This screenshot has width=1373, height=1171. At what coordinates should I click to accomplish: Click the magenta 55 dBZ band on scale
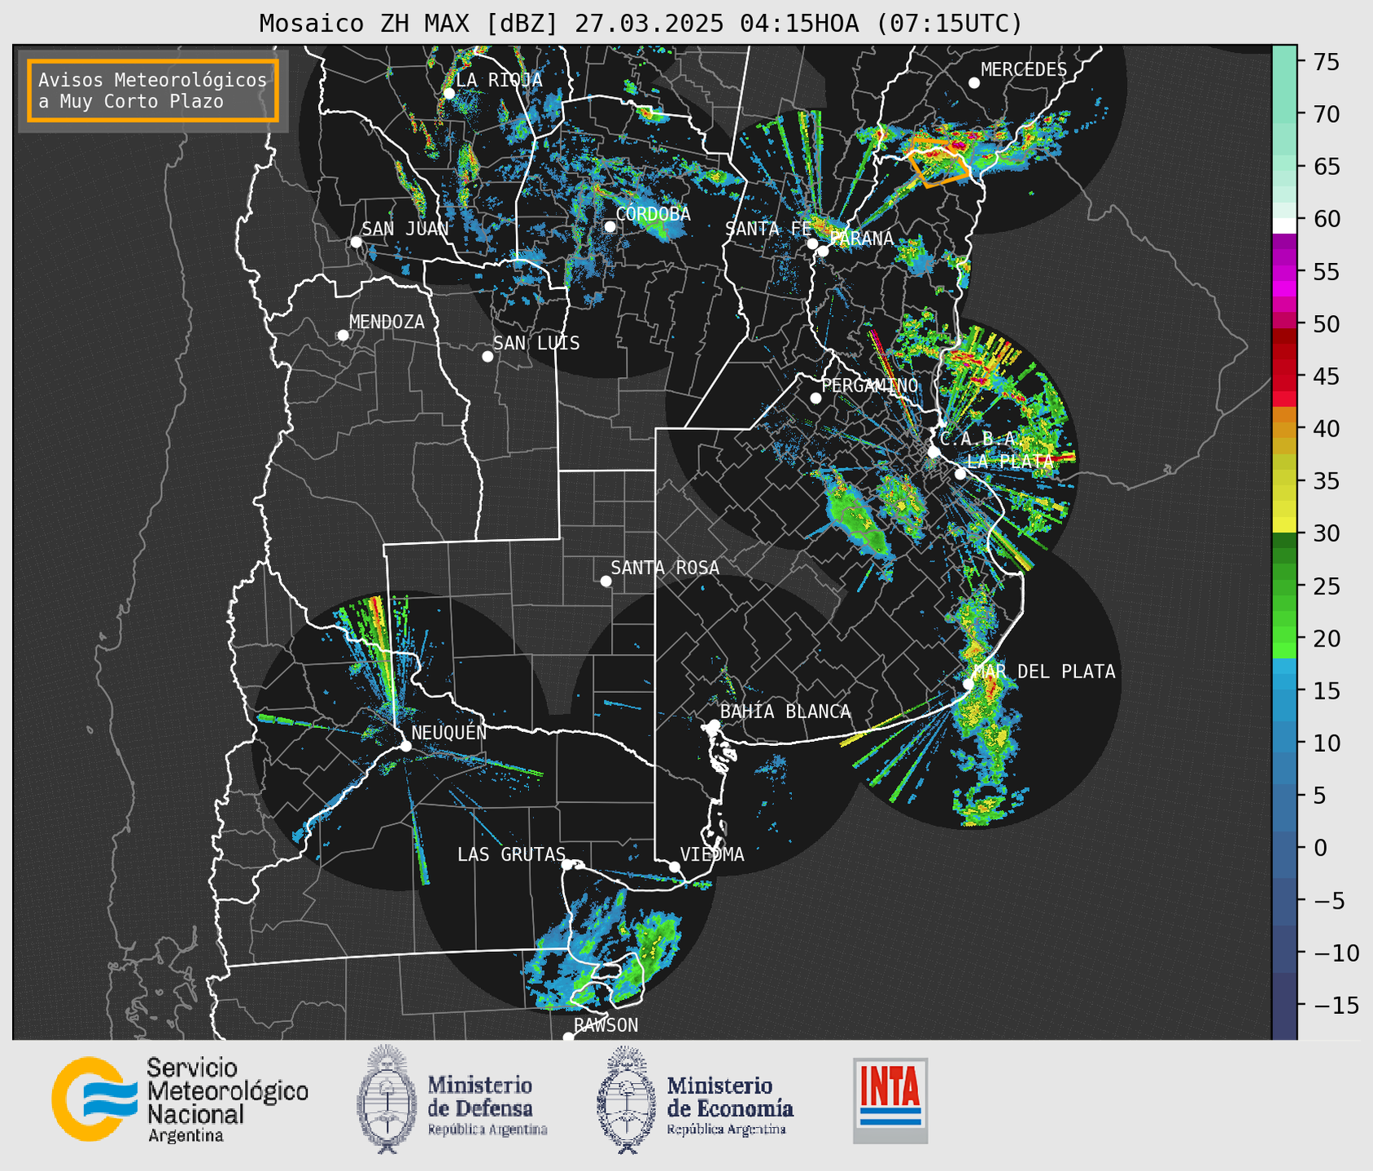[1284, 272]
